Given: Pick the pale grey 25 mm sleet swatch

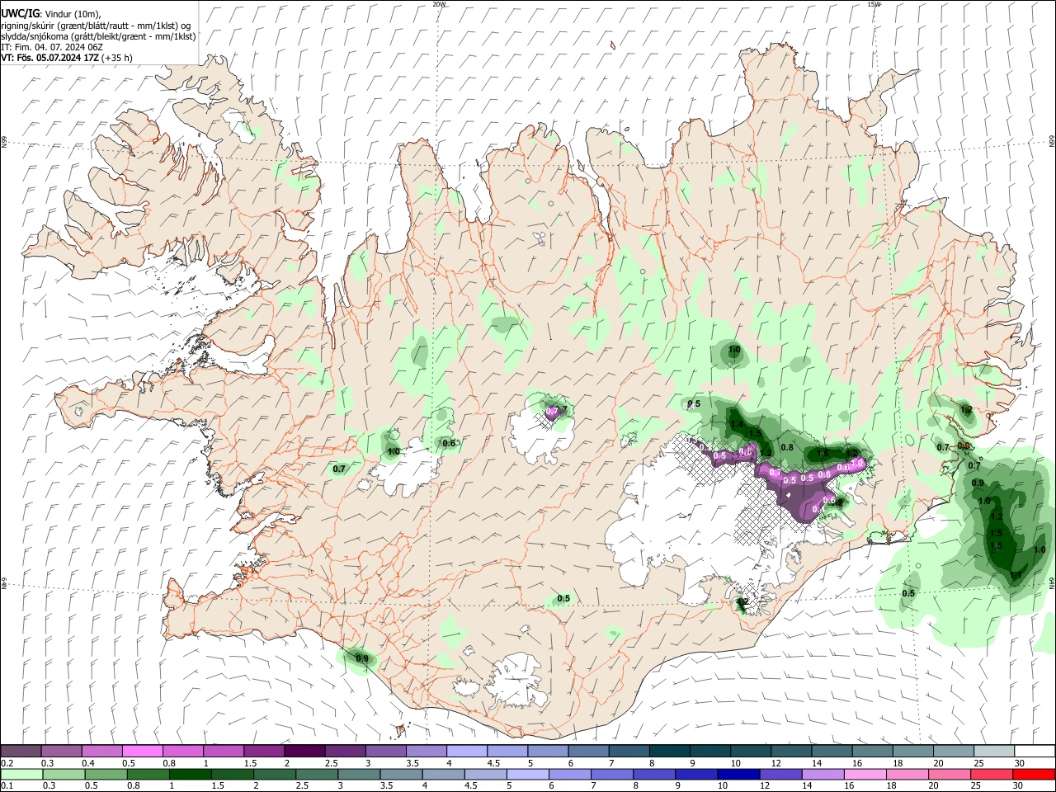Looking at the screenshot, I should (994, 751).
